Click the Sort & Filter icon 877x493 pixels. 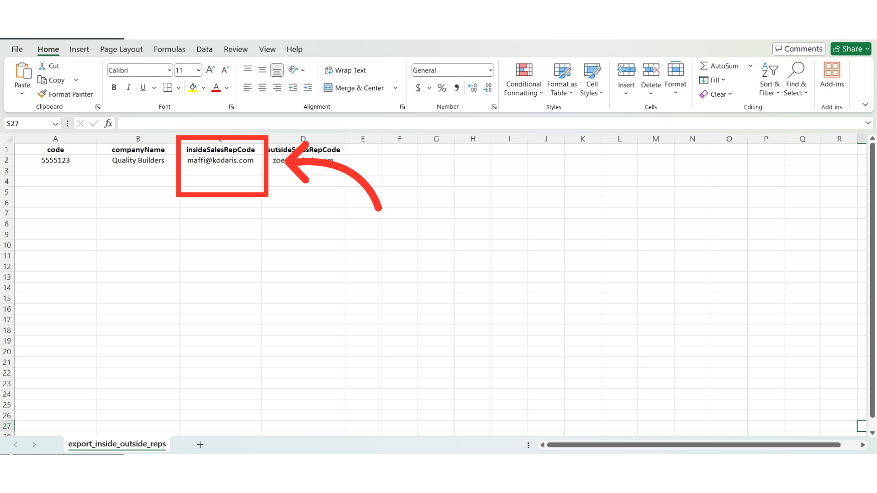[770, 70]
